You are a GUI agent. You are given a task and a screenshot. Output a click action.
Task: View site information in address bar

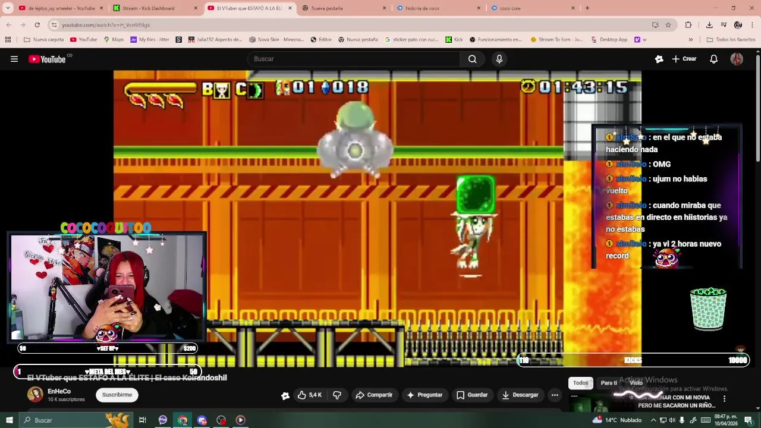click(x=54, y=25)
